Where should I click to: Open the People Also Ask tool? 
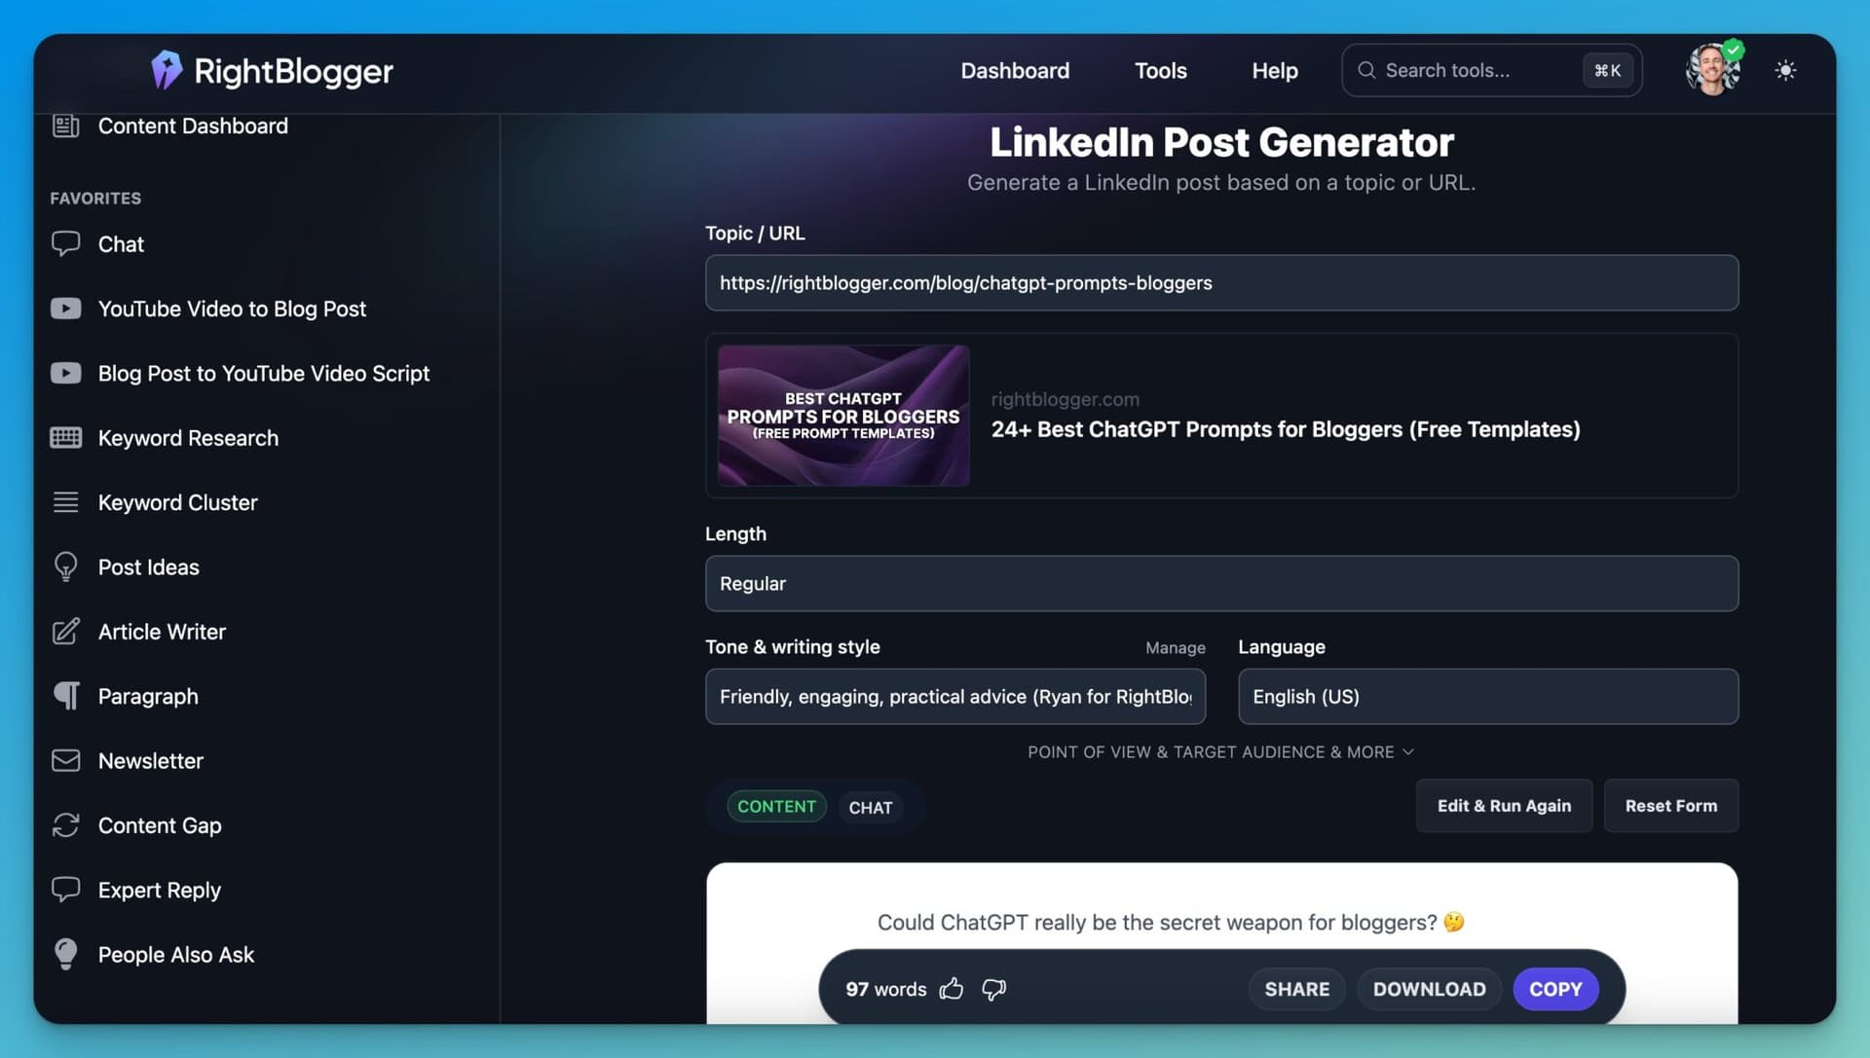coord(175,955)
